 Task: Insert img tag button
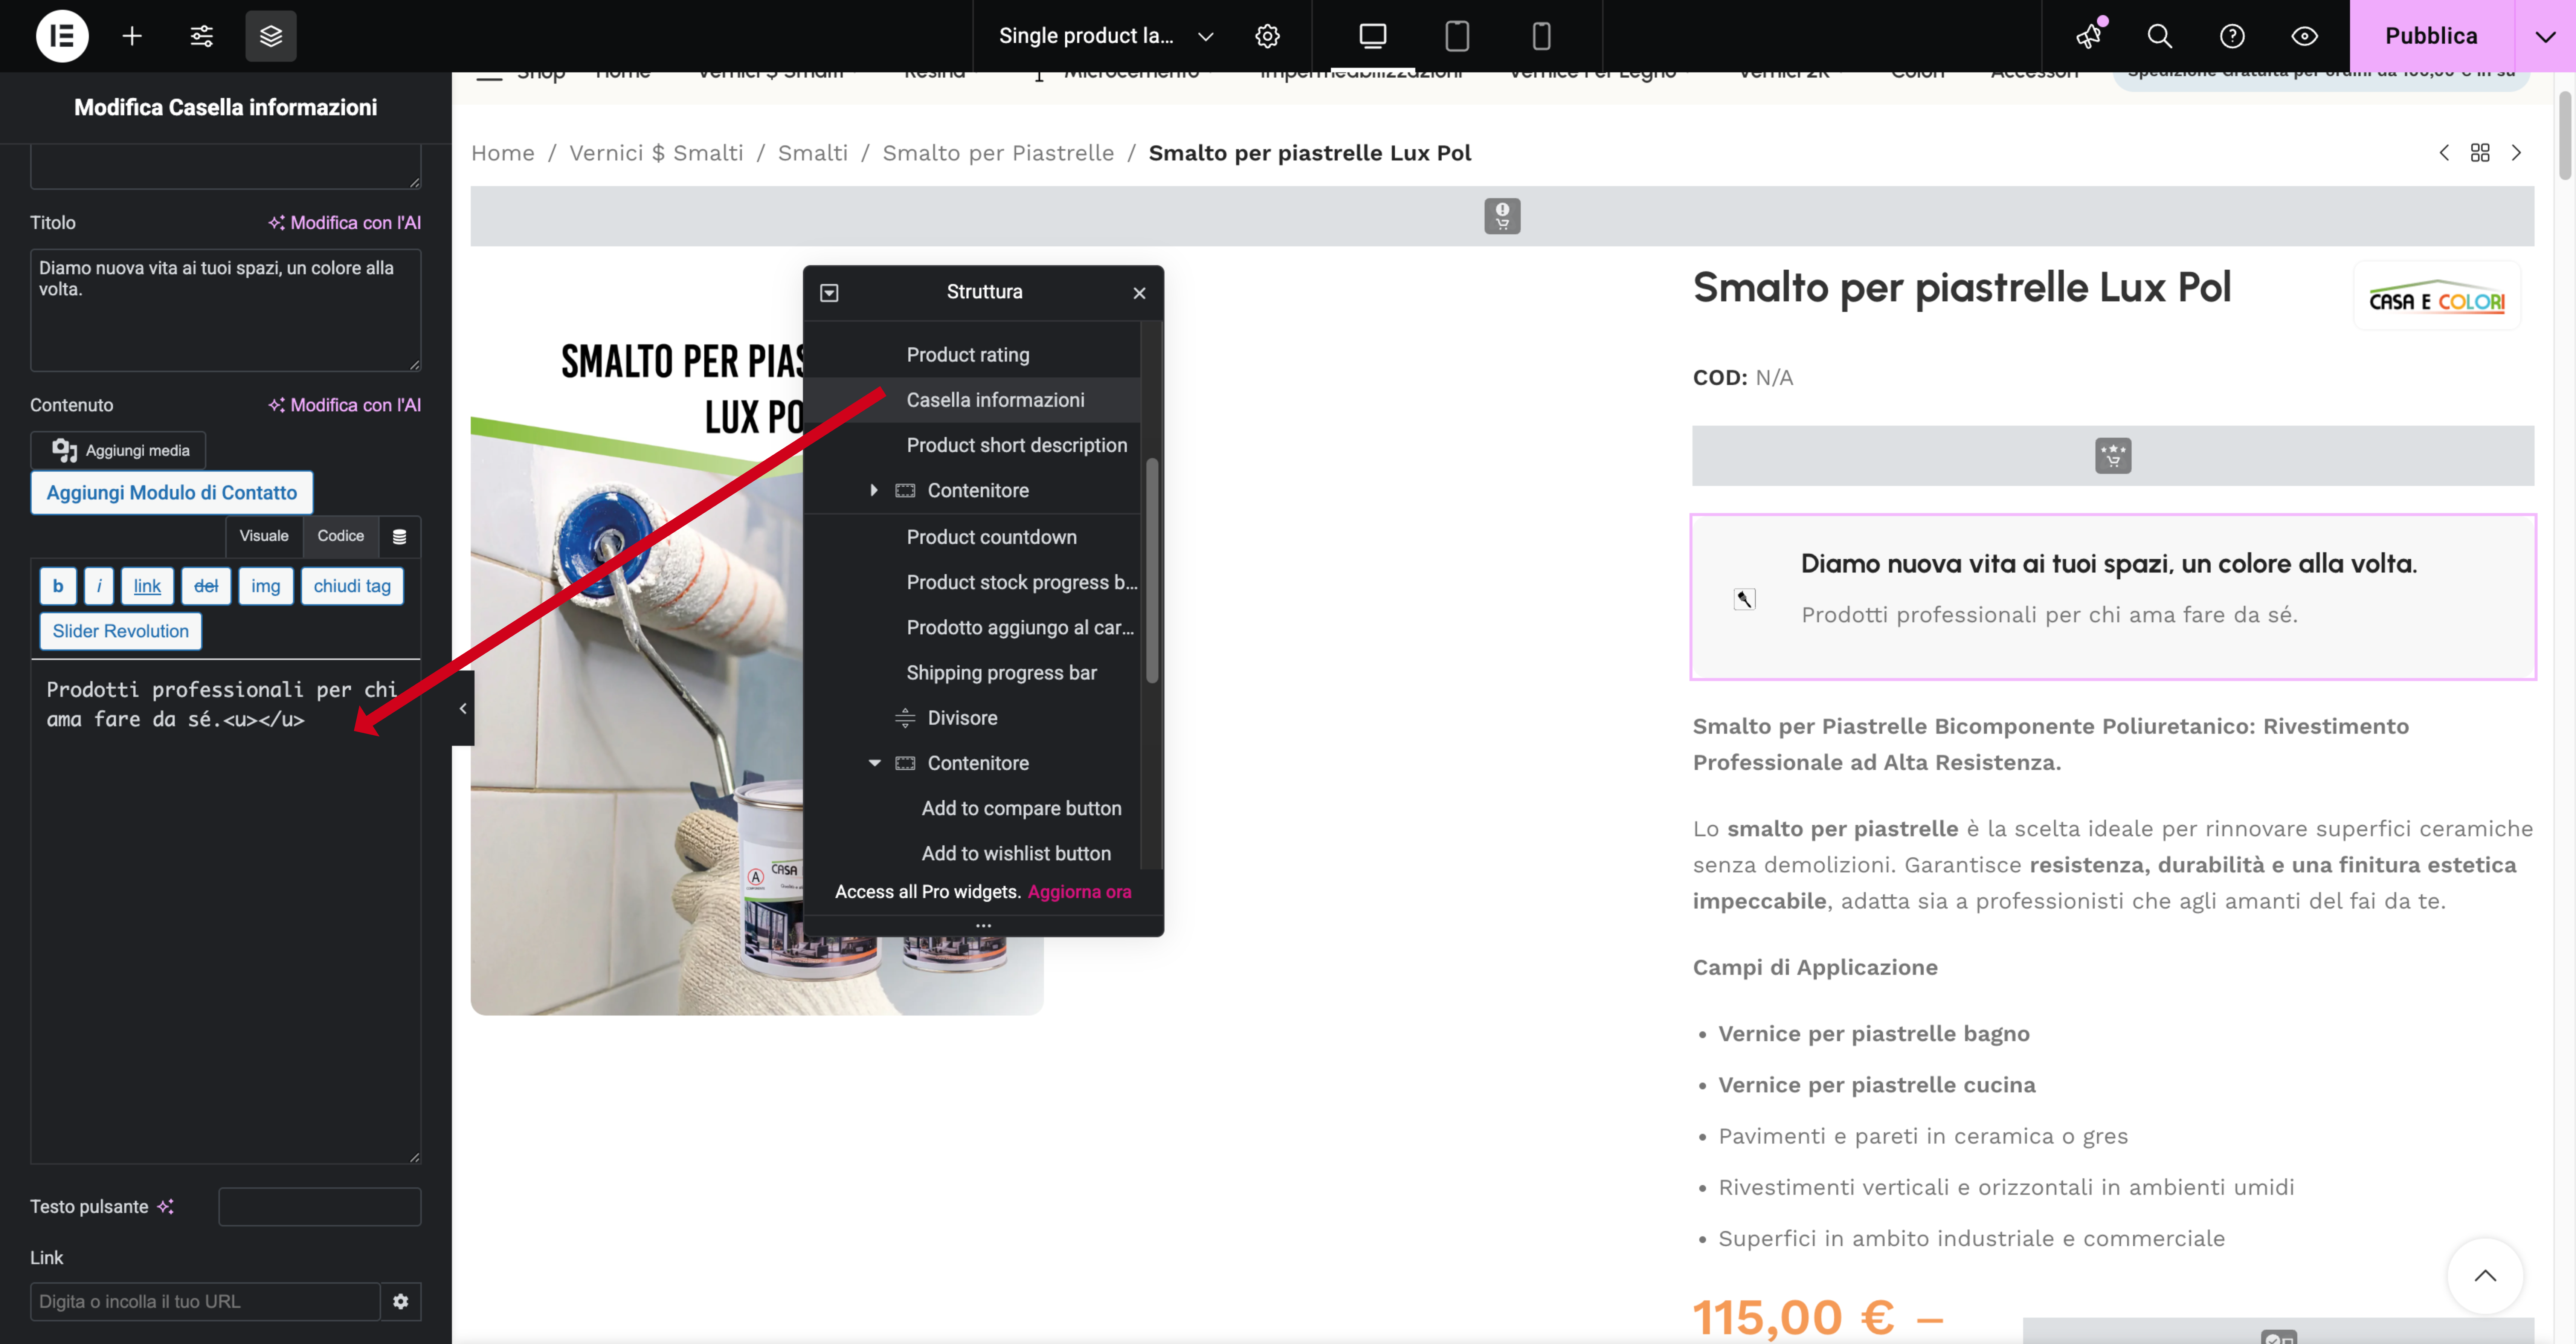tap(266, 586)
